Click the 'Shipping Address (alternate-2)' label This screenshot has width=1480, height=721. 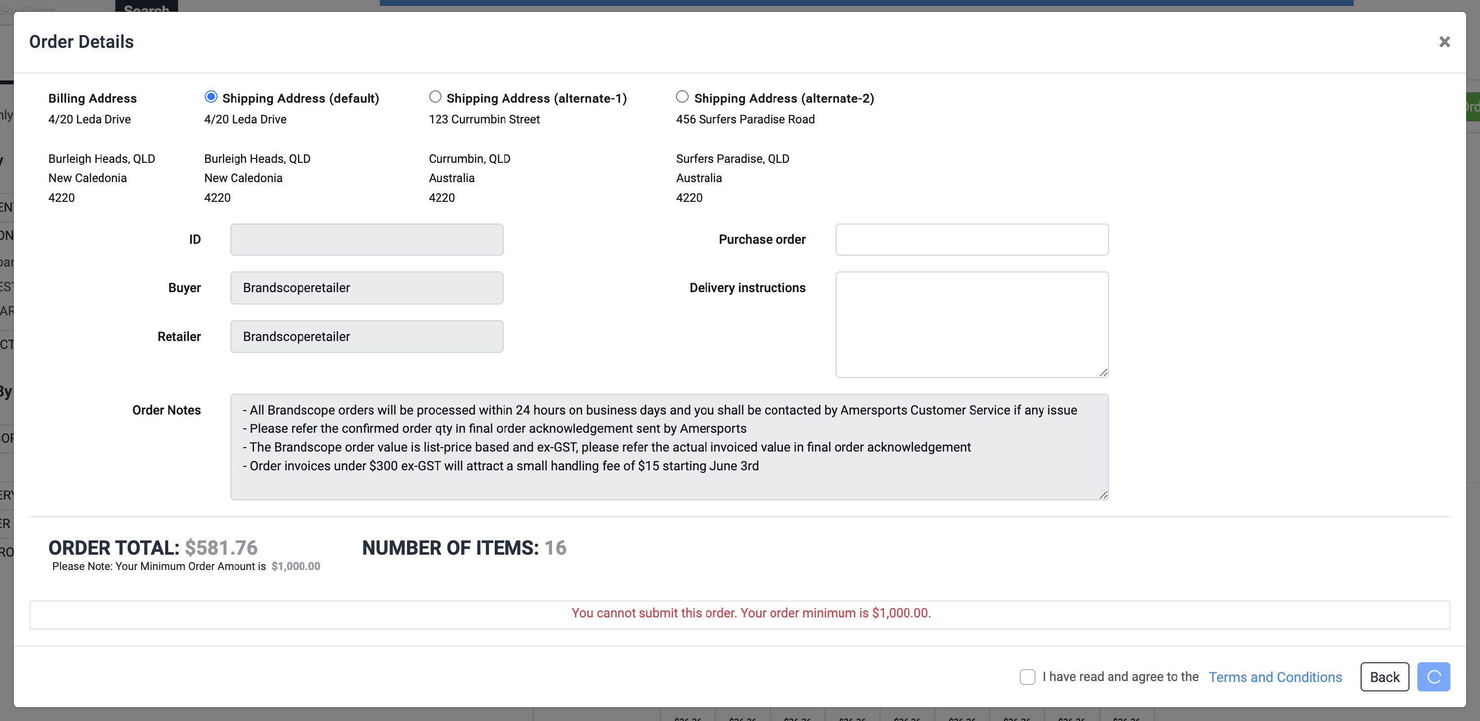click(x=784, y=98)
